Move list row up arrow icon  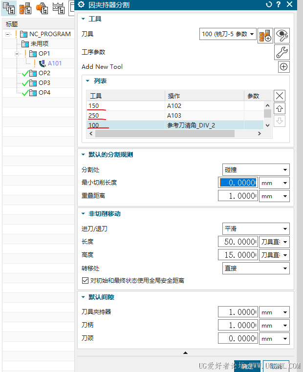click(280, 109)
